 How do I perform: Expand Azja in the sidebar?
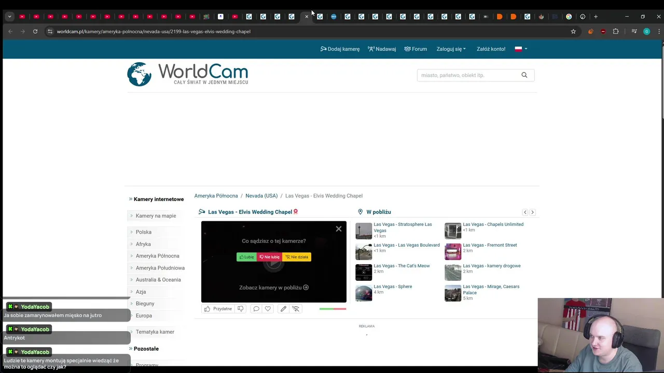point(141,292)
